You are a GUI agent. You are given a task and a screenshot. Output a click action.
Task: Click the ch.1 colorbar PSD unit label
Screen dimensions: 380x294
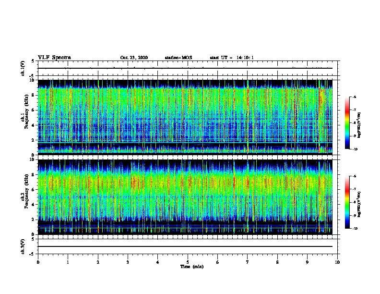[359, 125]
